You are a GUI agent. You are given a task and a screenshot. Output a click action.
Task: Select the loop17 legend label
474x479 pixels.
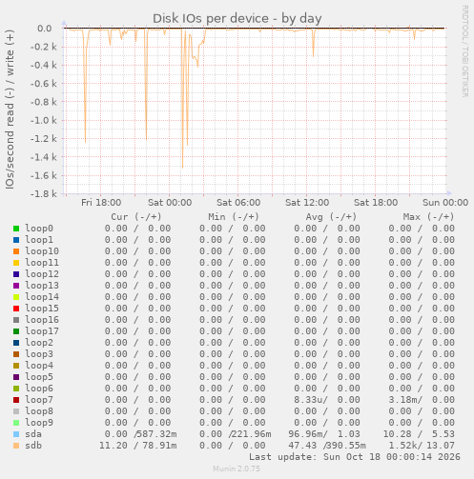pyautogui.click(x=42, y=331)
